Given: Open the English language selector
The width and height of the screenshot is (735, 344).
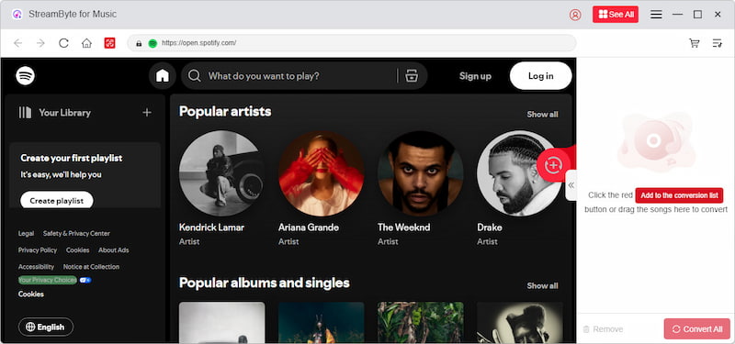Looking at the screenshot, I should [46, 327].
